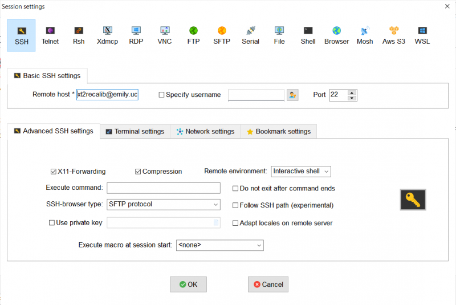This screenshot has width=456, height=305.
Task: Confirm with the OK button
Action: pos(188,284)
